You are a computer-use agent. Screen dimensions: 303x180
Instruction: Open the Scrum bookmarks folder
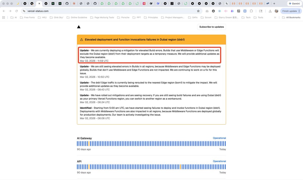click(206, 17)
